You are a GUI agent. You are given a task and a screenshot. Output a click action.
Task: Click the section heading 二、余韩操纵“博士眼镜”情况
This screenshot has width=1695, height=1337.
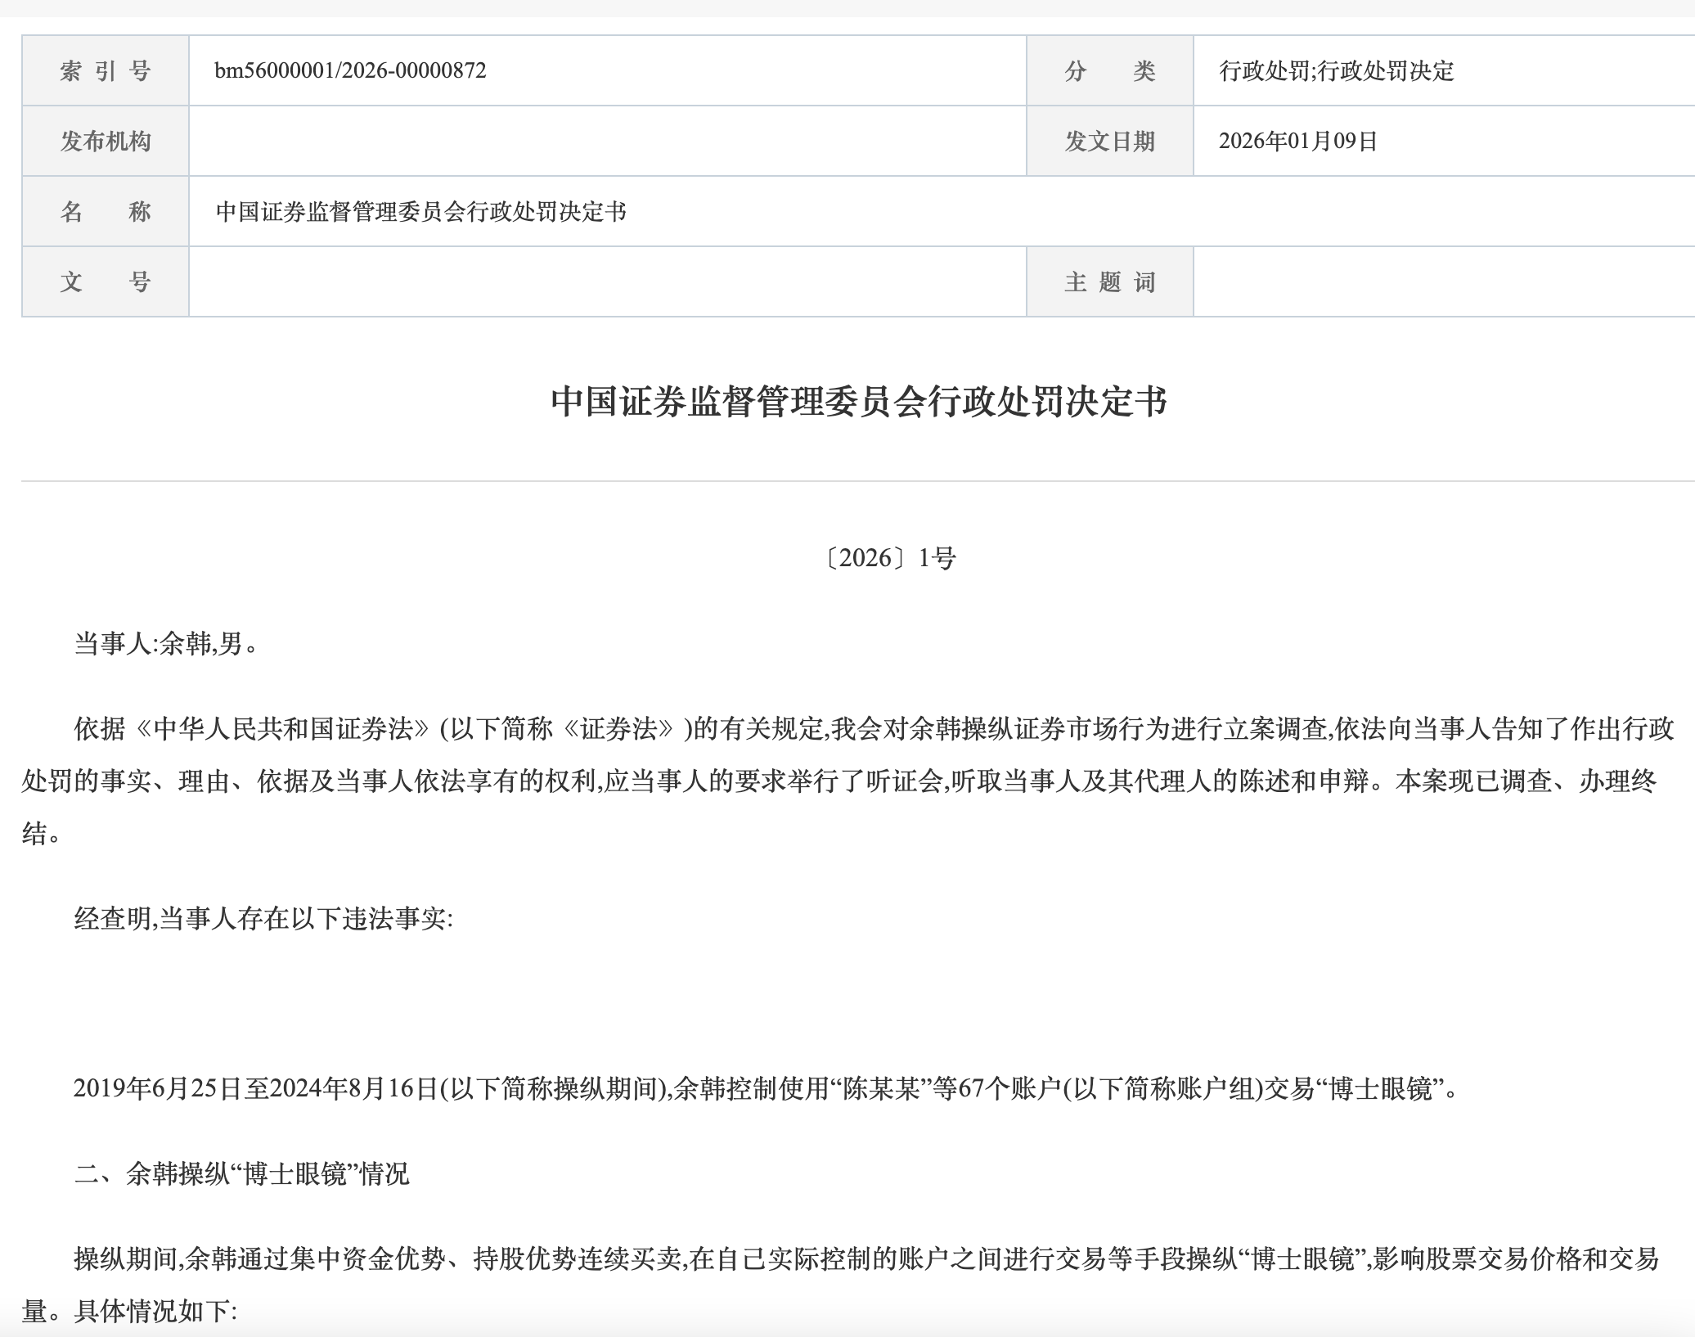click(242, 1174)
